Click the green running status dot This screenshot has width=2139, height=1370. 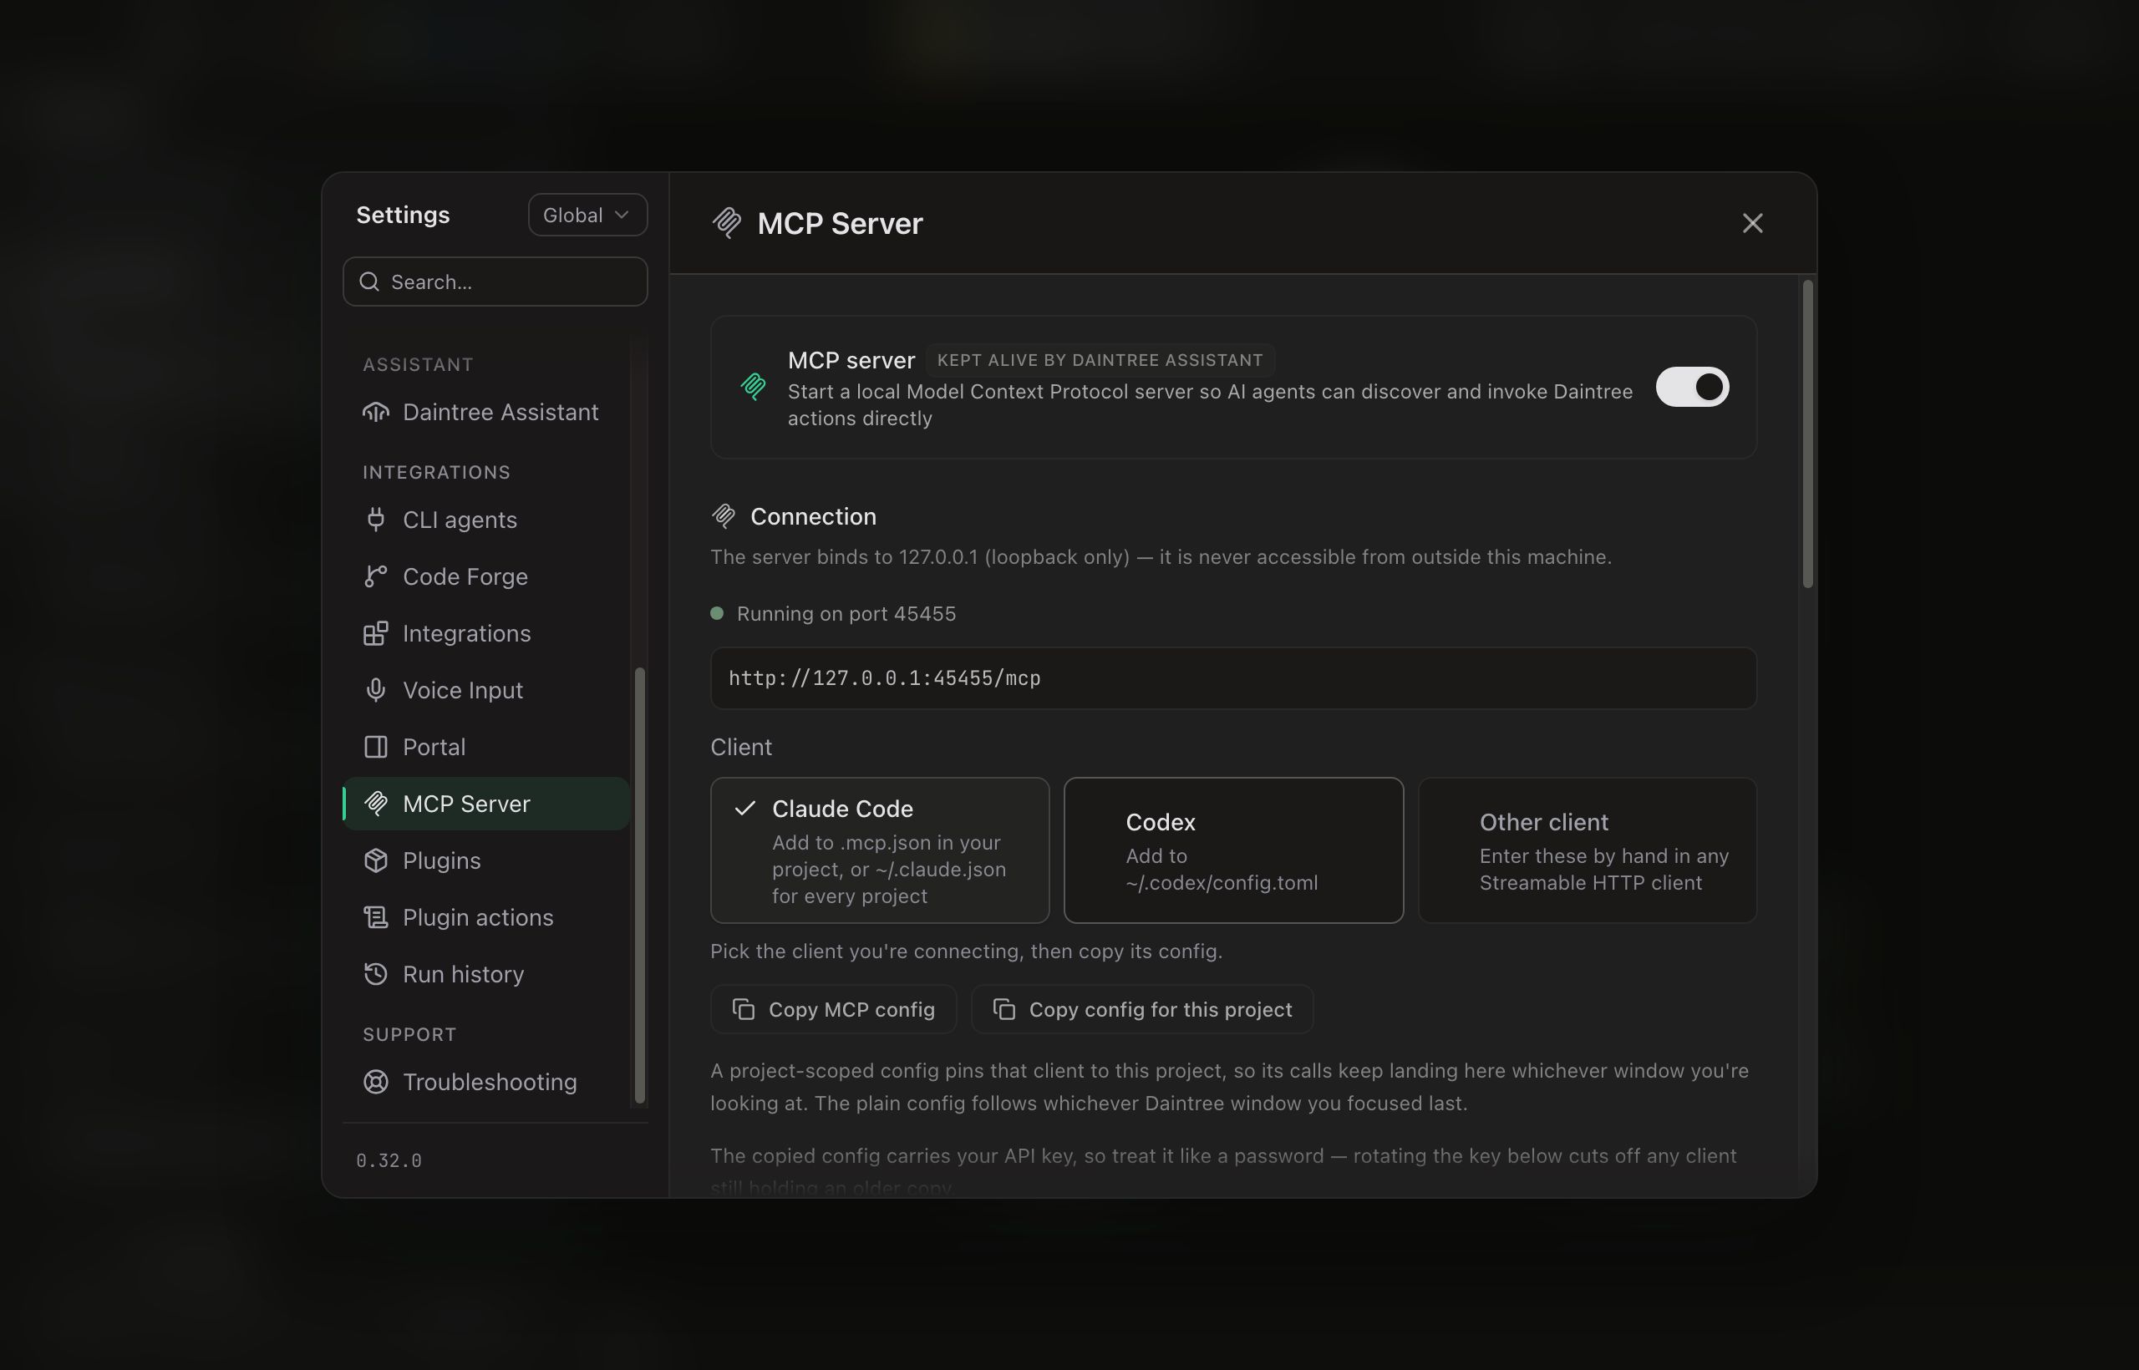click(x=716, y=613)
